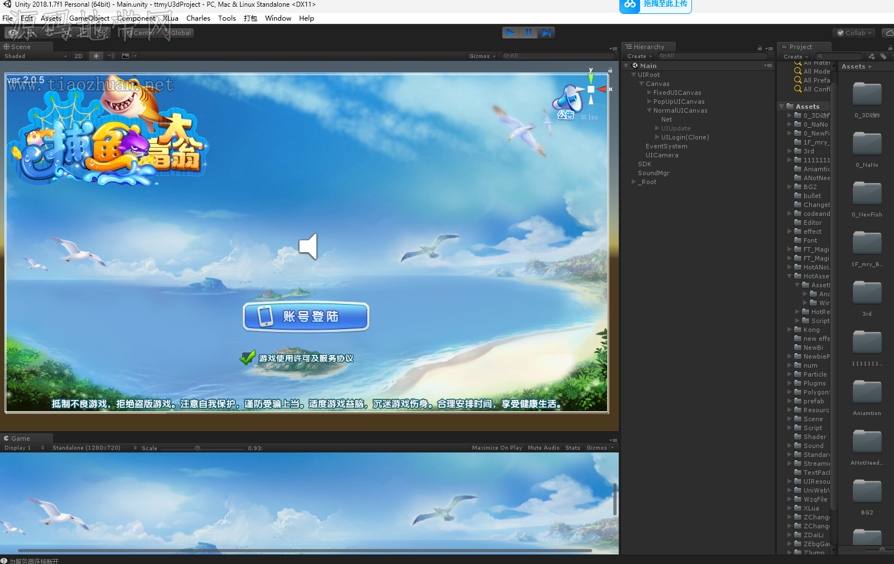Toggle scene effects image icon
This screenshot has height=564, width=894.
pos(126,56)
